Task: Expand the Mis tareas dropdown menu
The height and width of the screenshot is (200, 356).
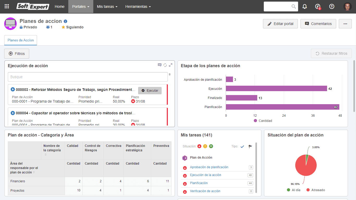Action: coord(107,7)
